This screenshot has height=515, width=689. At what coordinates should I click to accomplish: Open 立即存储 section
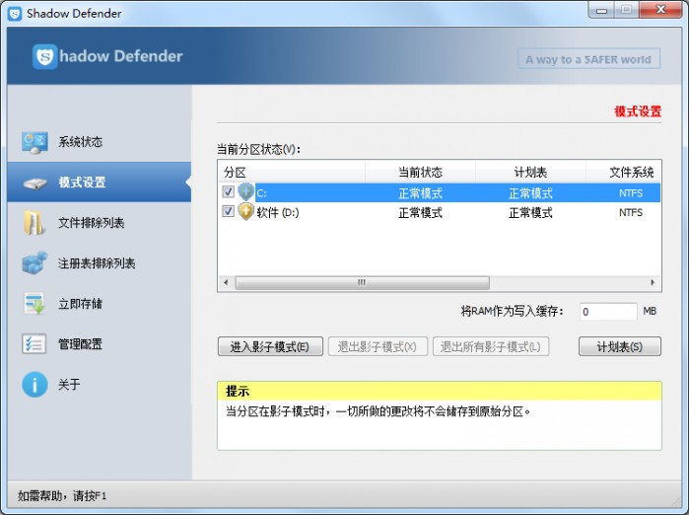pyautogui.click(x=99, y=304)
